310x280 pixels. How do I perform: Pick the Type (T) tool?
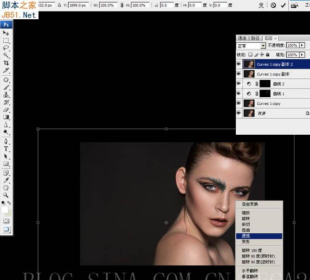tap(6, 149)
